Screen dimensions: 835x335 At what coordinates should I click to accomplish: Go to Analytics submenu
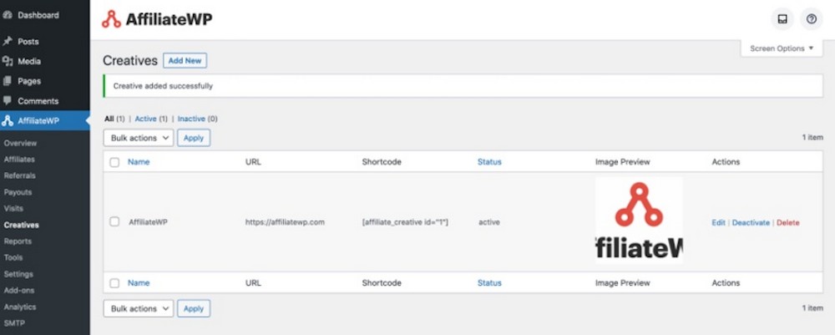20,307
